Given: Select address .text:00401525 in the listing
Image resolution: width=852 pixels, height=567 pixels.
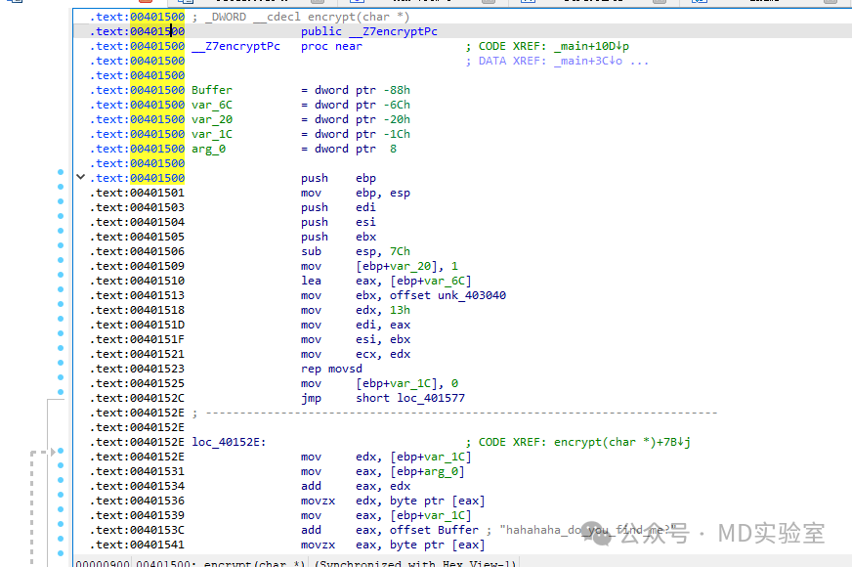Looking at the screenshot, I should pyautogui.click(x=137, y=383).
